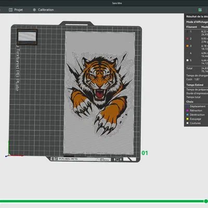The height and width of the screenshot is (208, 208).
Task: Click the filament 4 row number
Action: pyautogui.click(x=191, y=53)
